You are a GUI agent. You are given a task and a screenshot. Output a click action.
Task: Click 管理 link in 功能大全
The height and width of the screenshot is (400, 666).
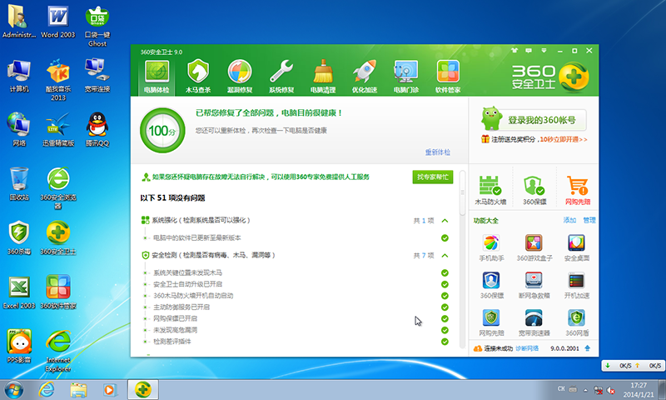tap(589, 220)
